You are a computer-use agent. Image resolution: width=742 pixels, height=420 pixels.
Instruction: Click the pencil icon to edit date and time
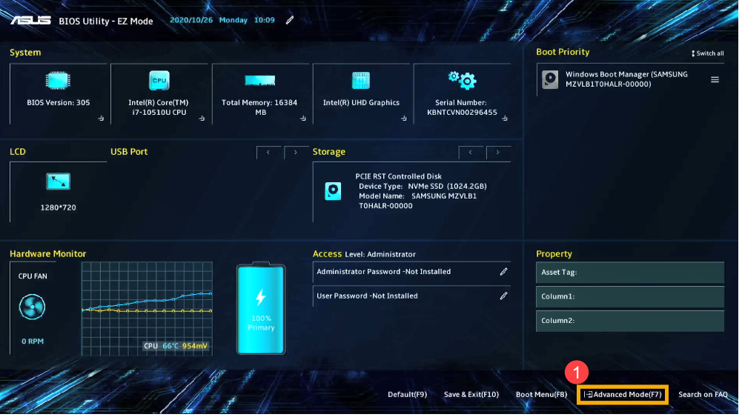pos(291,20)
